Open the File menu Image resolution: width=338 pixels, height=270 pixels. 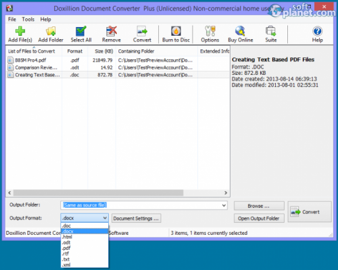click(x=12, y=20)
